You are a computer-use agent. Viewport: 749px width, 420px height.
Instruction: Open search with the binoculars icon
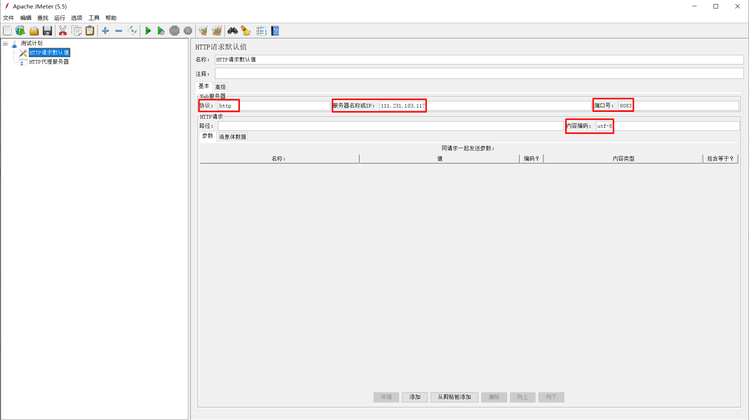click(x=232, y=31)
